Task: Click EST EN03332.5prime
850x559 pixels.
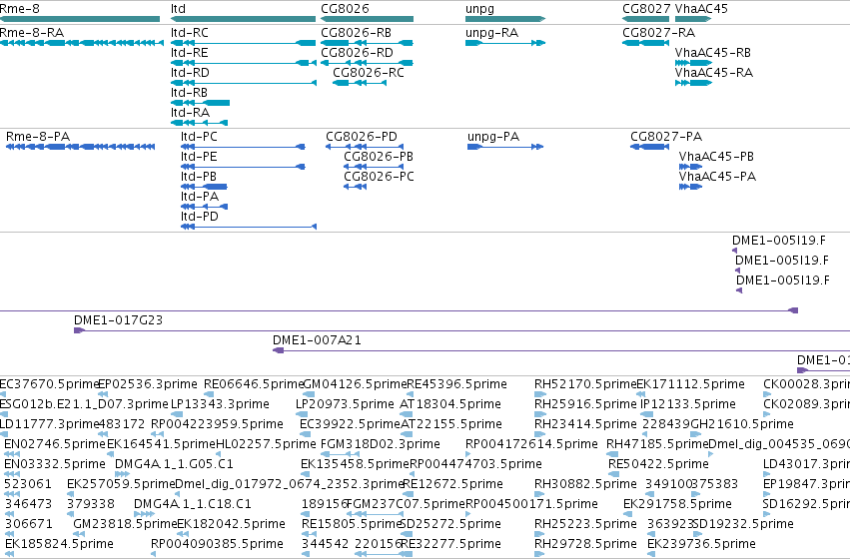Action: click(x=12, y=474)
